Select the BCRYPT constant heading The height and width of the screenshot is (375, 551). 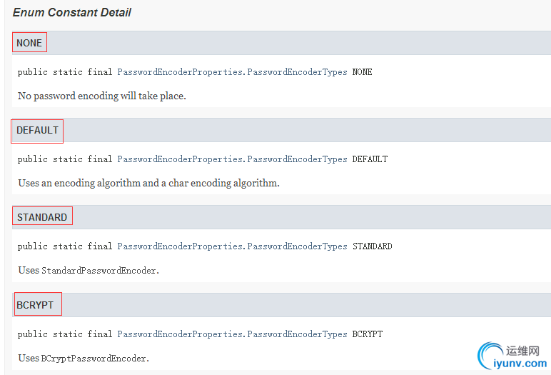tap(35, 305)
